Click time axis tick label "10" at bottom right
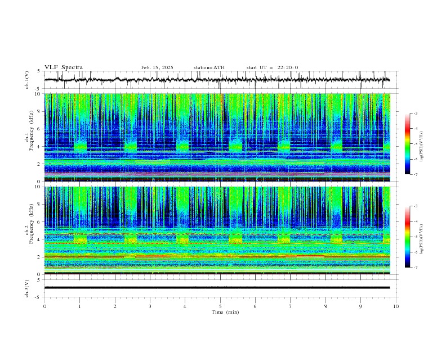Viewport: 446px width, 344px height. [396, 306]
